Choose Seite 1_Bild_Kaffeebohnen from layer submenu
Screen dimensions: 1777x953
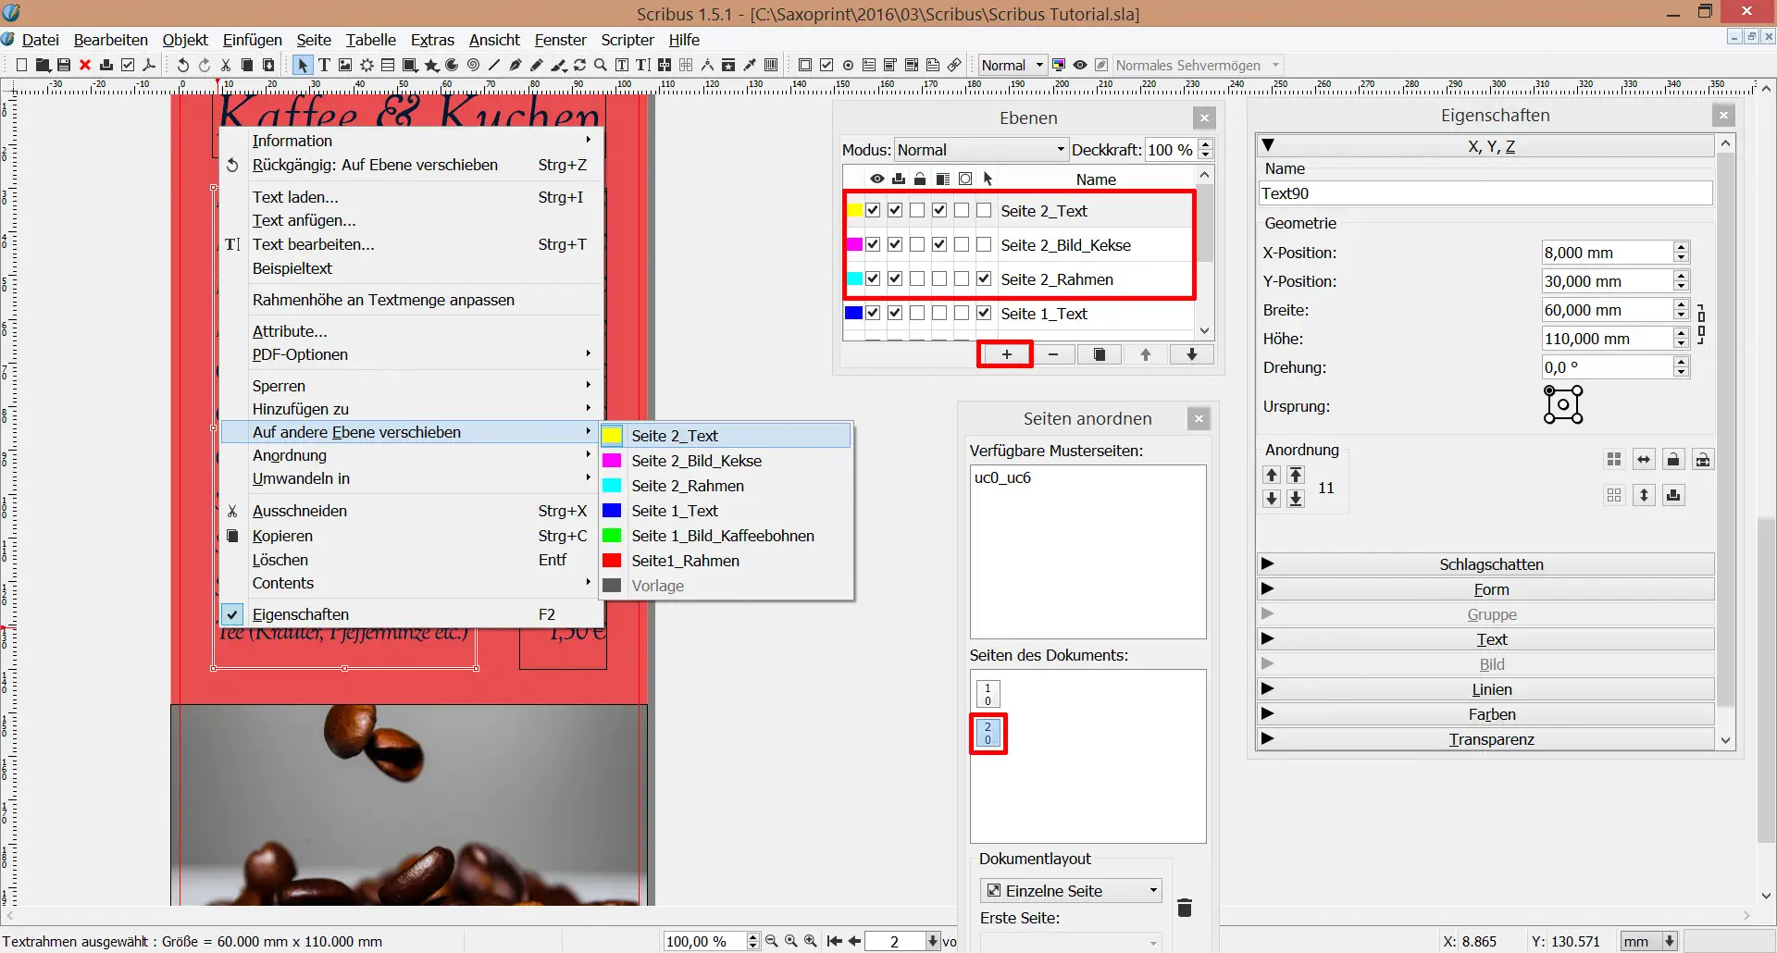click(x=723, y=535)
